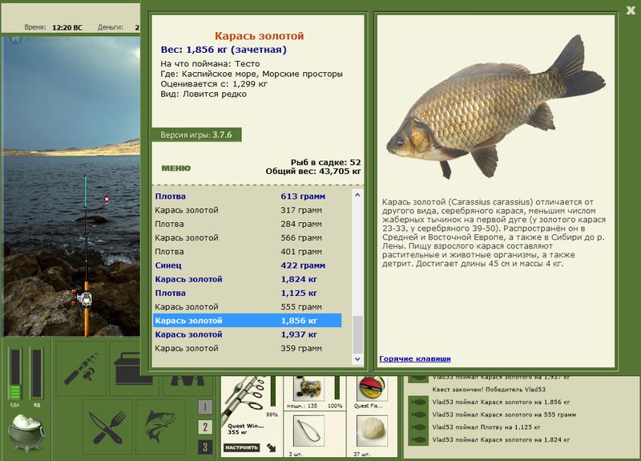Viewport: 641px width, 461px height.
Task: Switch to rod slot 2
Action: pyautogui.click(x=205, y=427)
